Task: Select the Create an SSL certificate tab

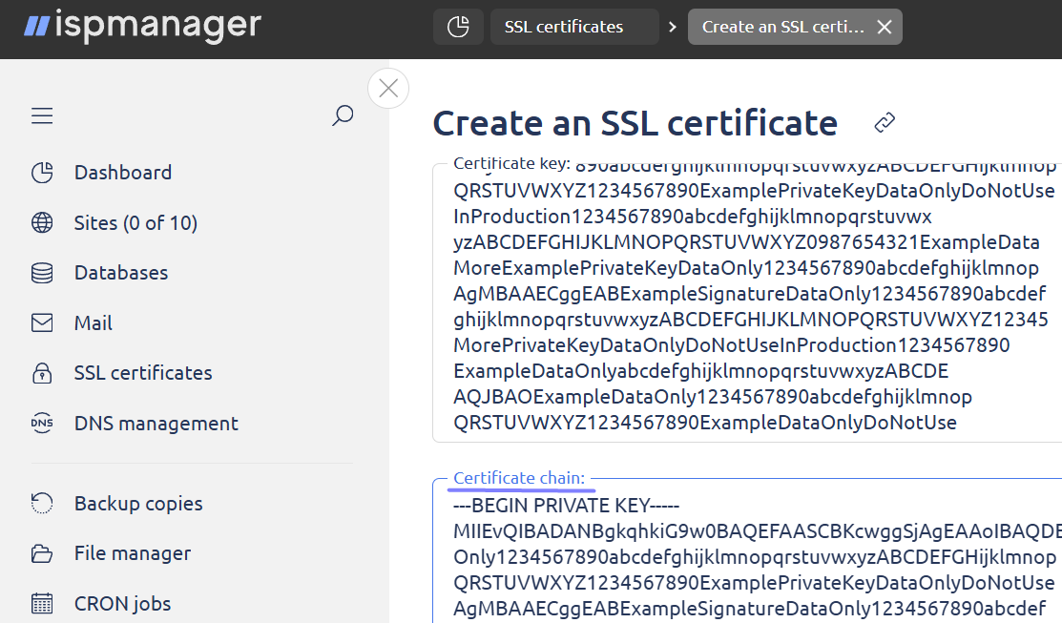Action: tap(782, 27)
